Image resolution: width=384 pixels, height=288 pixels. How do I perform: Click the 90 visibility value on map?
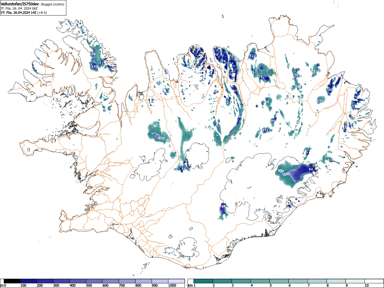pos(331,90)
